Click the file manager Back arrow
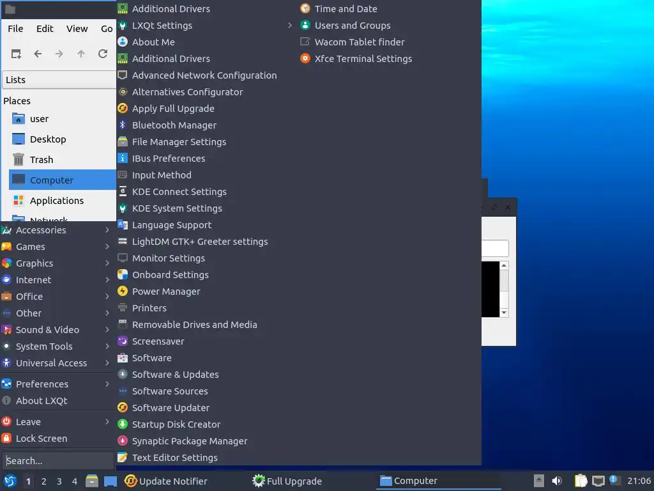The width and height of the screenshot is (654, 491). click(x=38, y=54)
